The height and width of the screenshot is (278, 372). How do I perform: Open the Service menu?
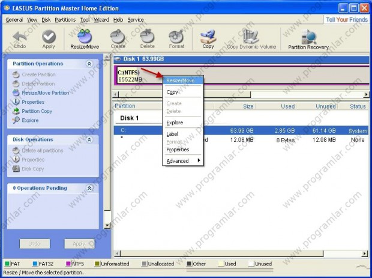[136, 20]
